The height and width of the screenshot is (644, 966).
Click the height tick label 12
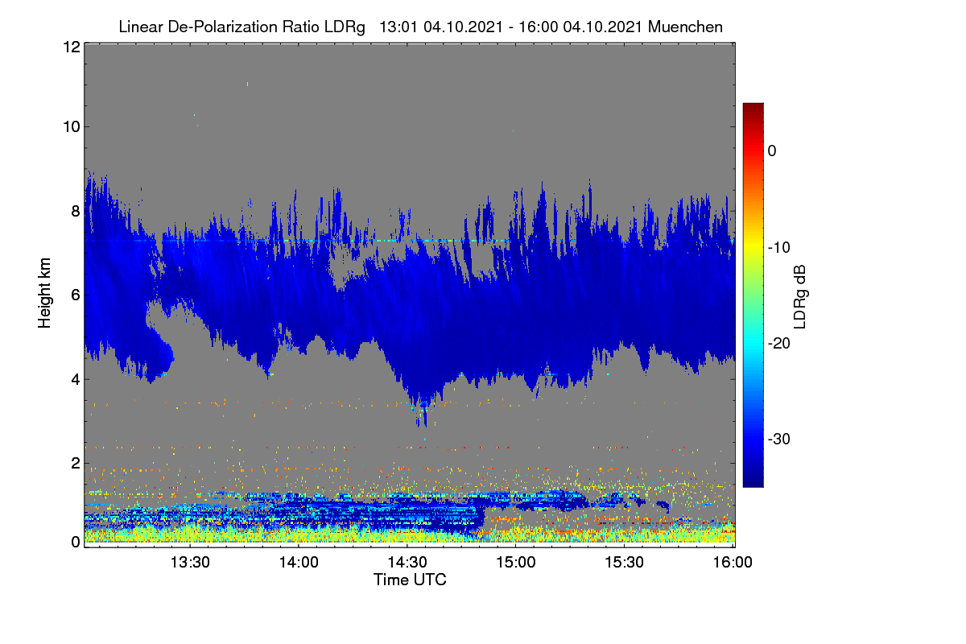tap(71, 47)
